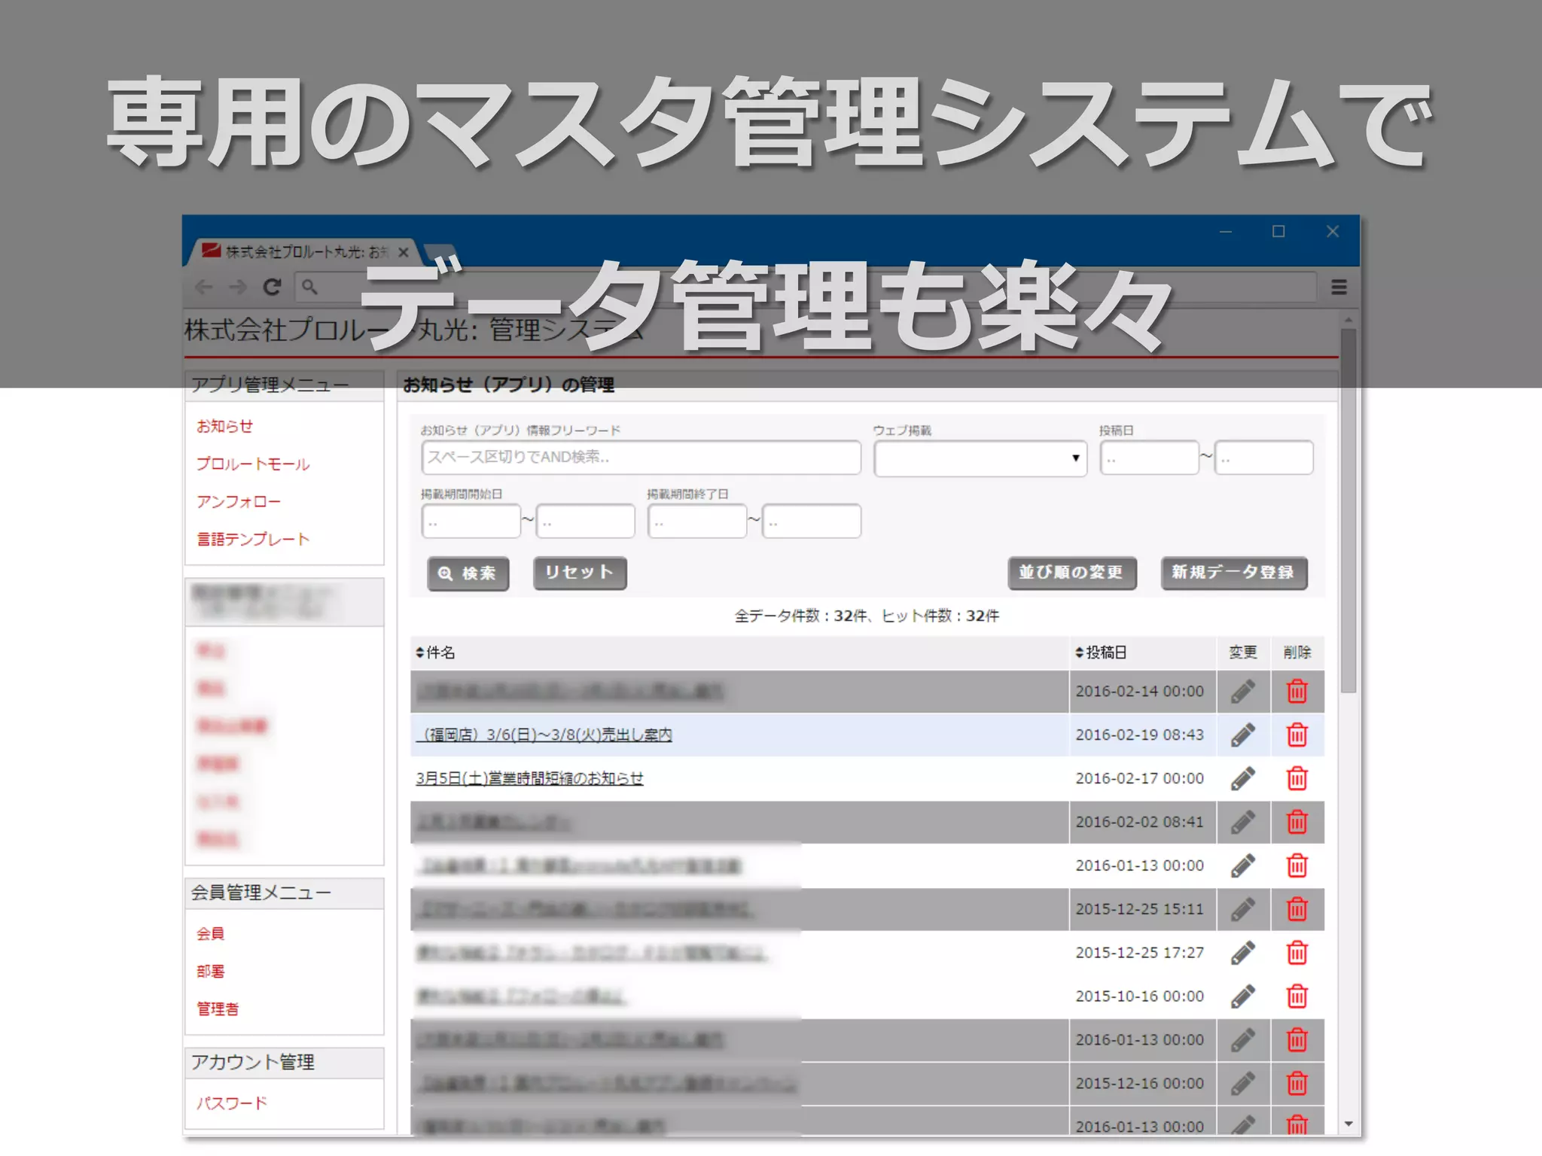Click the 検索 search button
This screenshot has height=1156, width=1542.
point(468,573)
